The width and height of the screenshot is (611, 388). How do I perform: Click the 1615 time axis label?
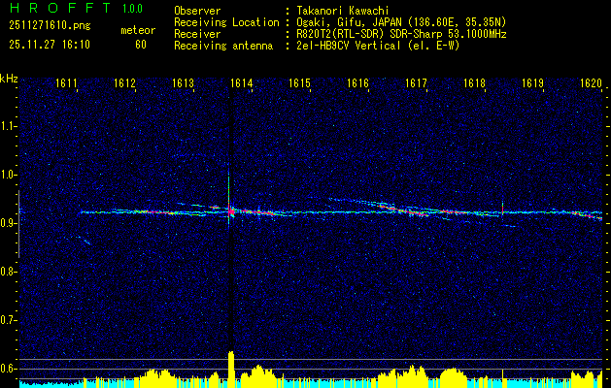[x=299, y=82]
